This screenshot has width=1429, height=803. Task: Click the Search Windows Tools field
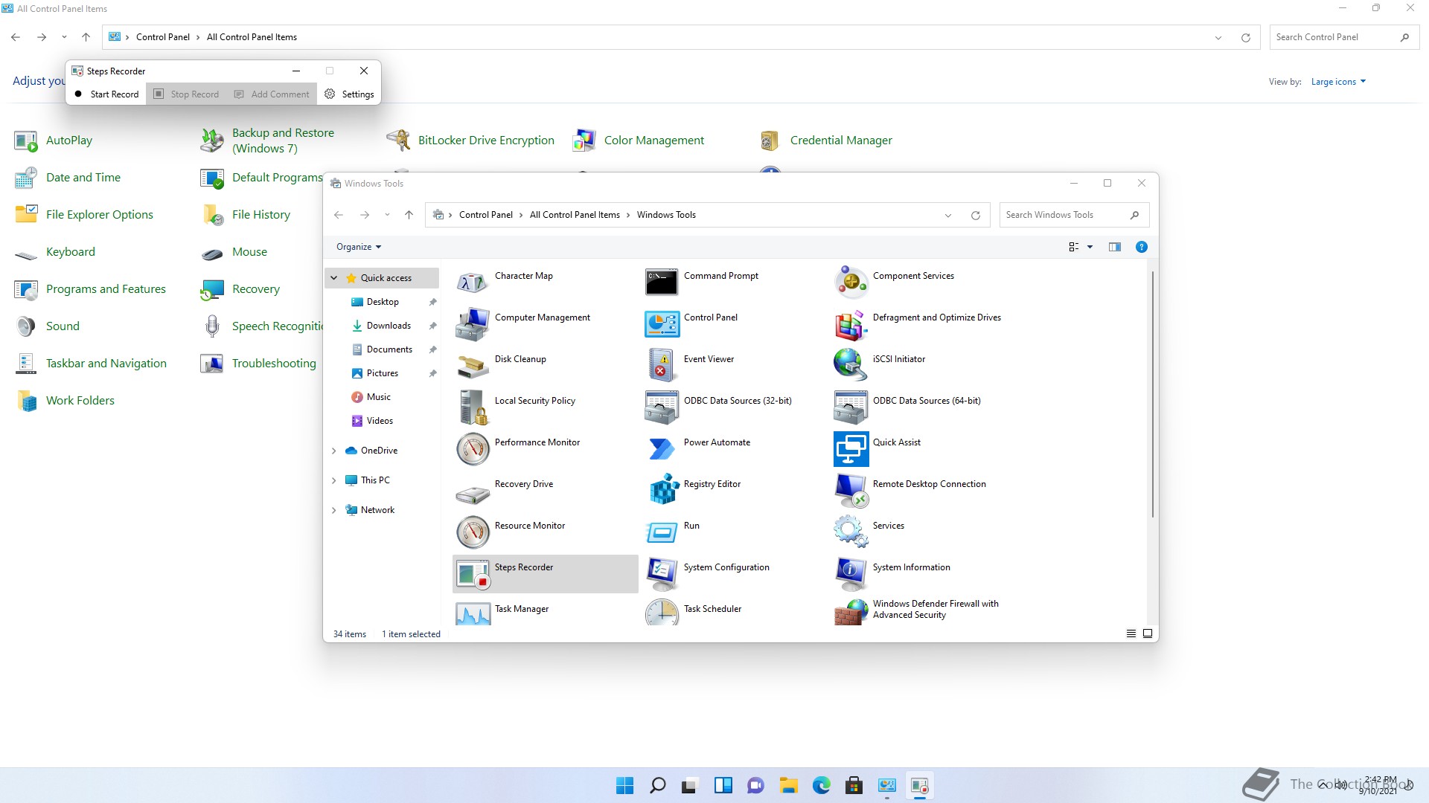1074,215
